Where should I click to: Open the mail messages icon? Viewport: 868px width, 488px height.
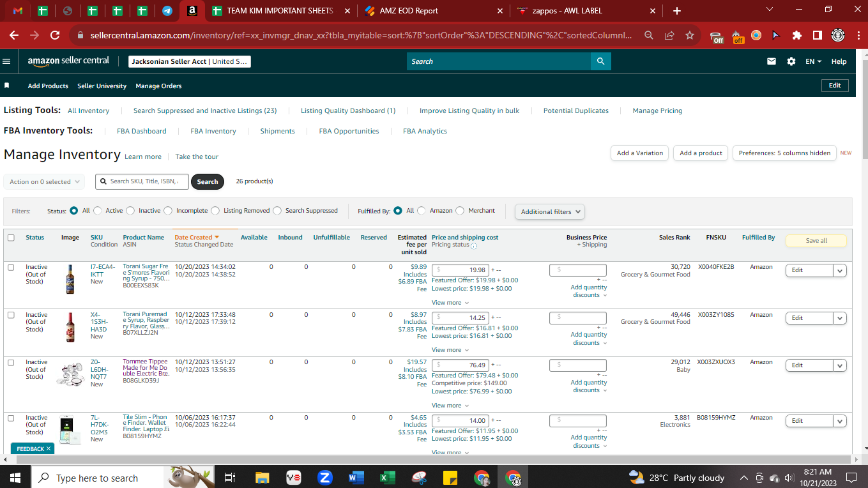point(772,61)
